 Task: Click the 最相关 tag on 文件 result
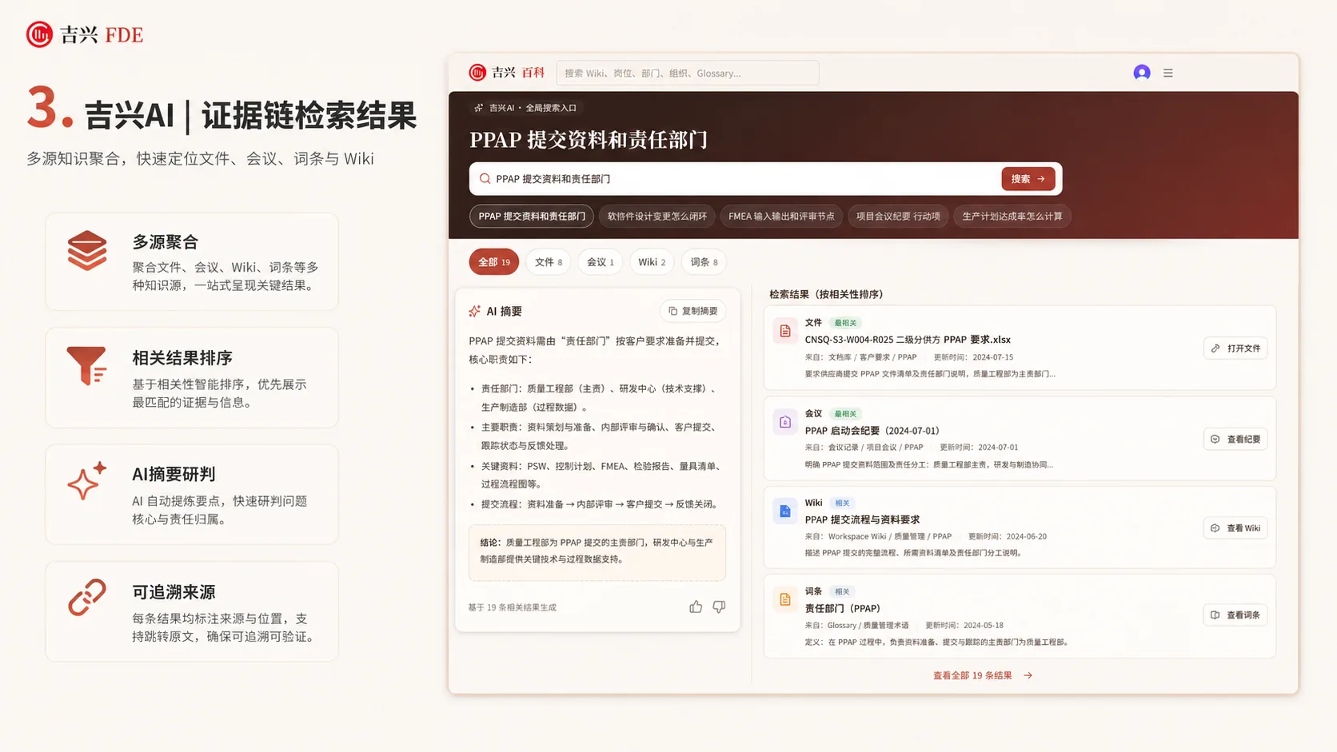click(845, 323)
